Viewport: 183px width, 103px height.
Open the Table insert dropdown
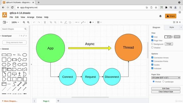99,22
